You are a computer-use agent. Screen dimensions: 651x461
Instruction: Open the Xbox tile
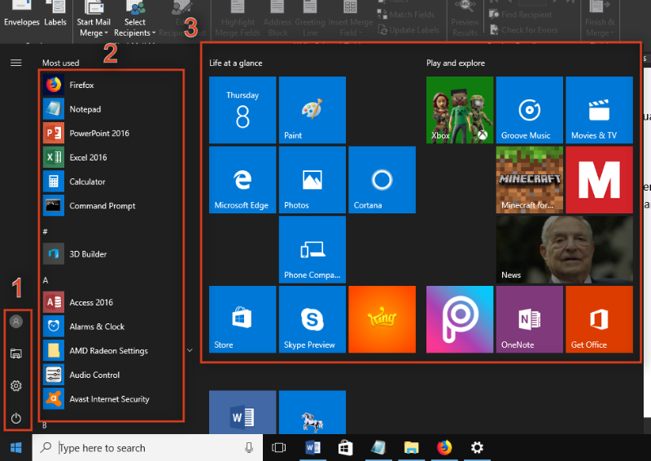pos(460,110)
